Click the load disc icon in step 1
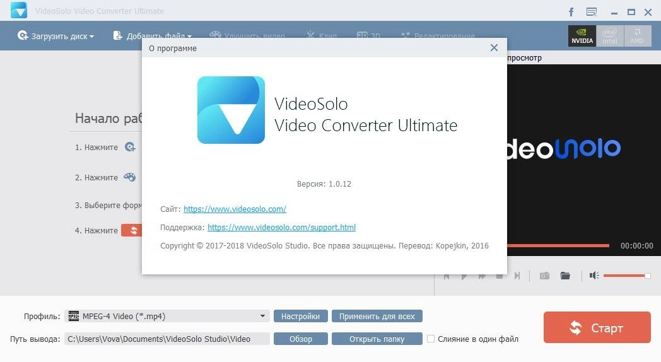Image resolution: width=661 pixels, height=362 pixels. (x=130, y=147)
